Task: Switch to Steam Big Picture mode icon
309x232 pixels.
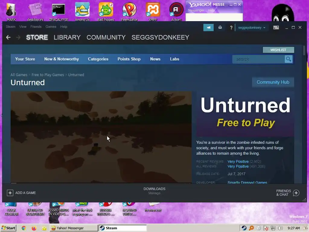Action: [276, 27]
